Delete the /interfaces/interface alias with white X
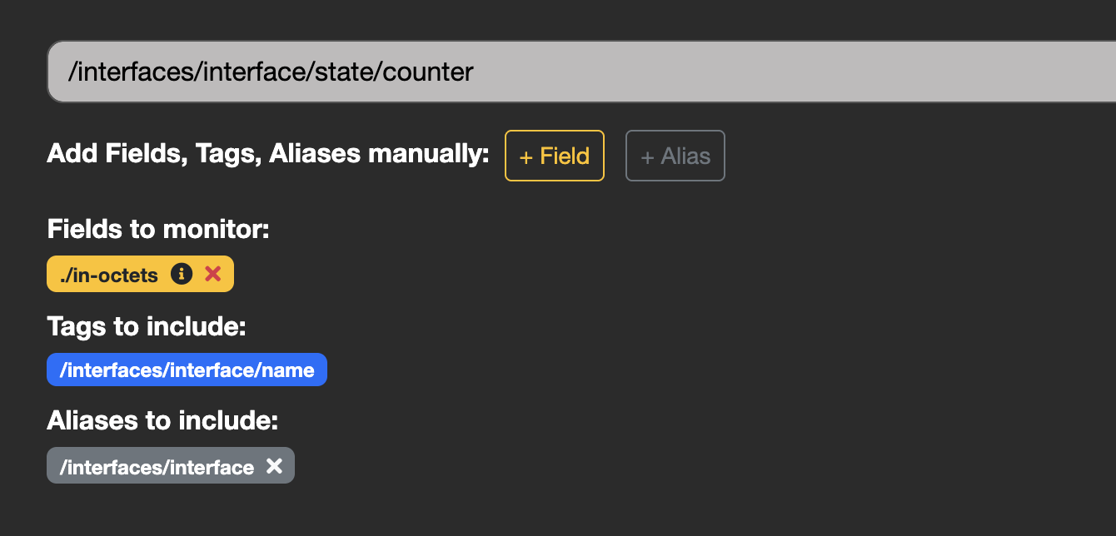 click(x=274, y=466)
